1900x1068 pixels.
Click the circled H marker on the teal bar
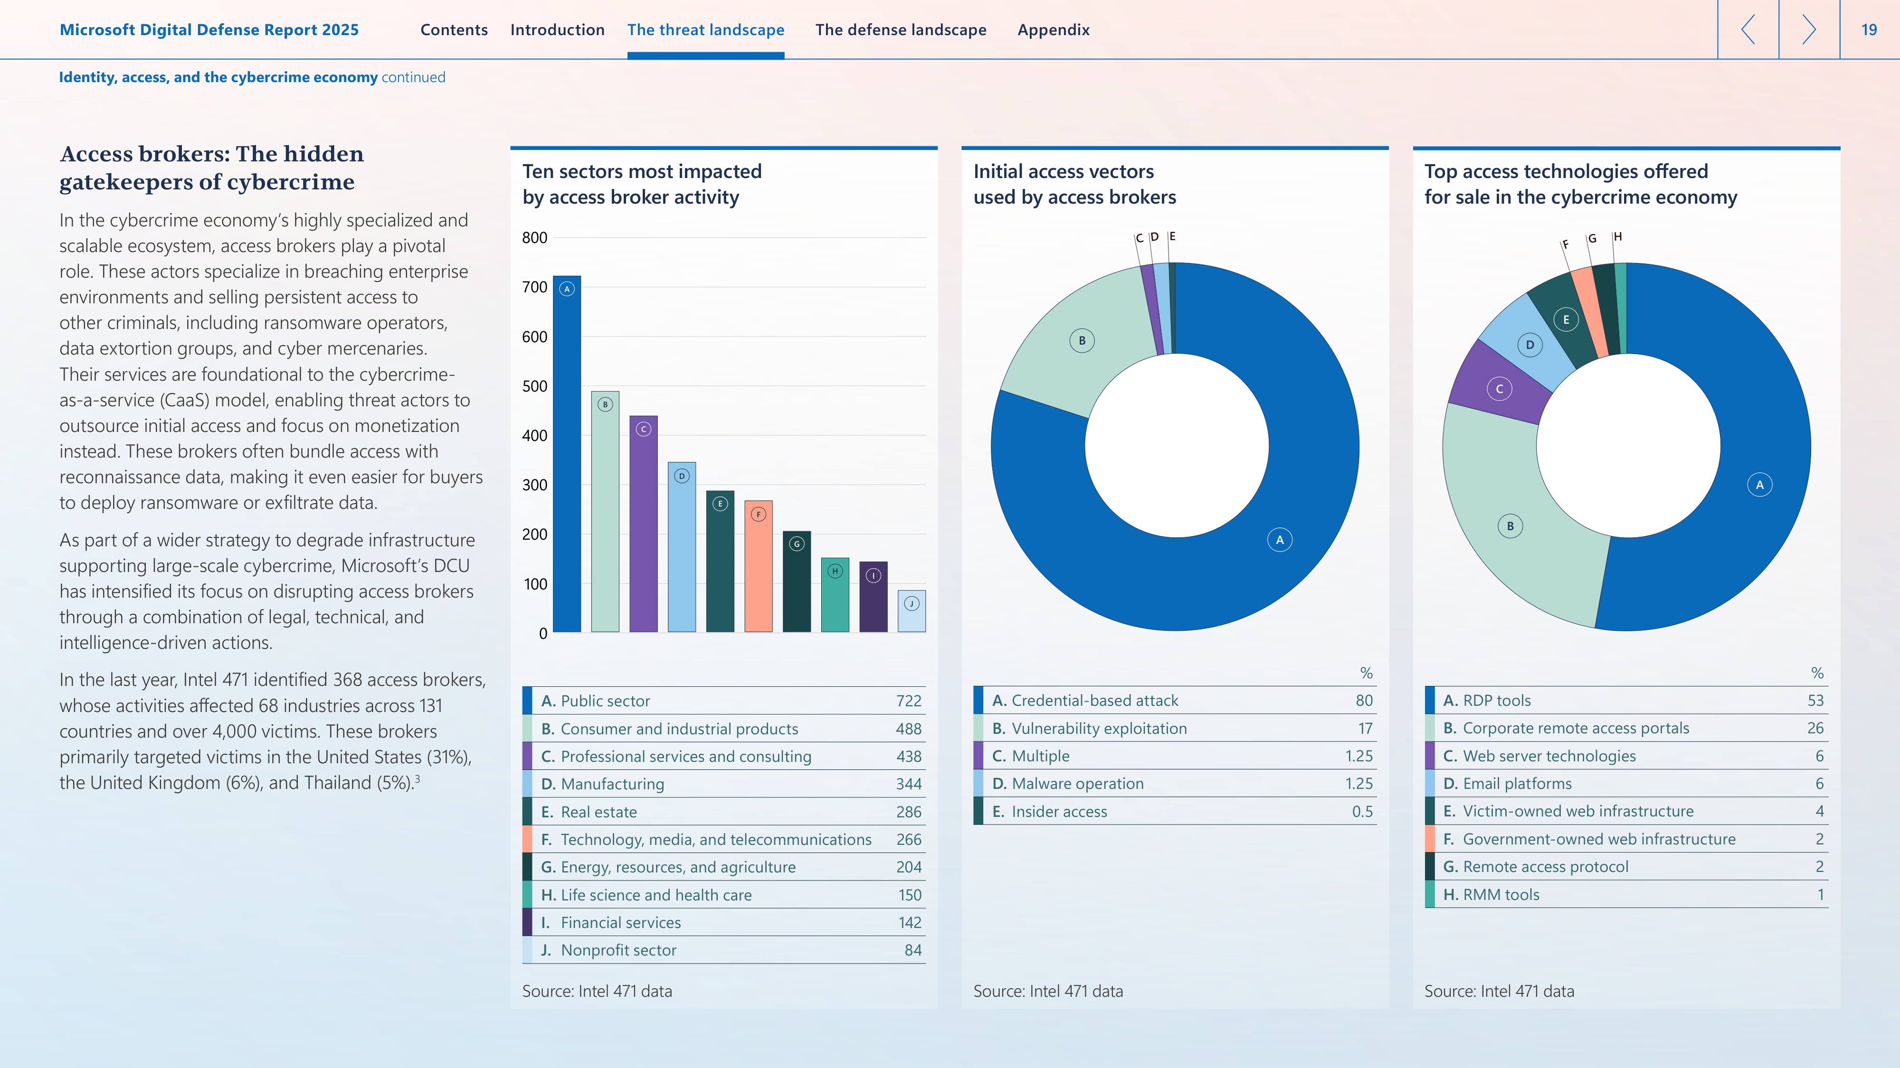click(835, 571)
